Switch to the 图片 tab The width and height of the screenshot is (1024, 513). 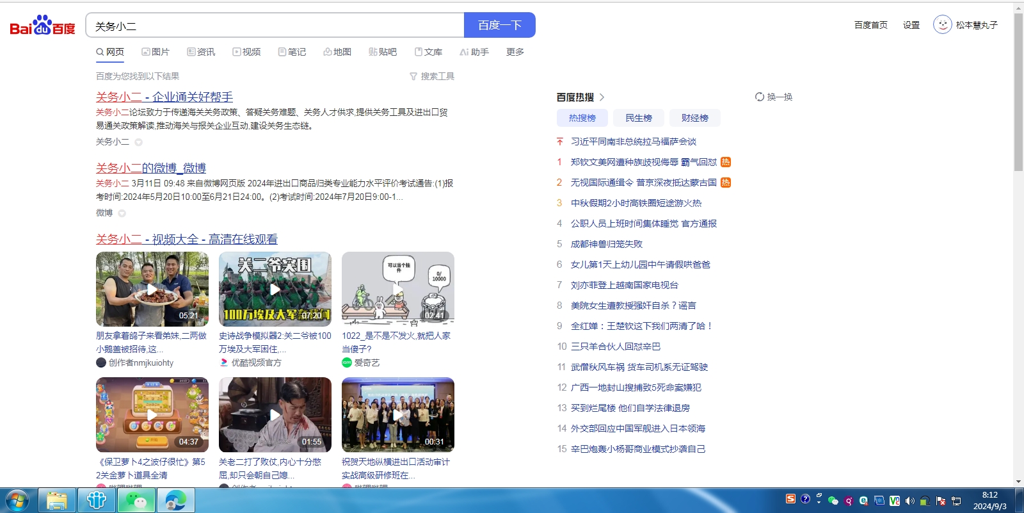(156, 52)
